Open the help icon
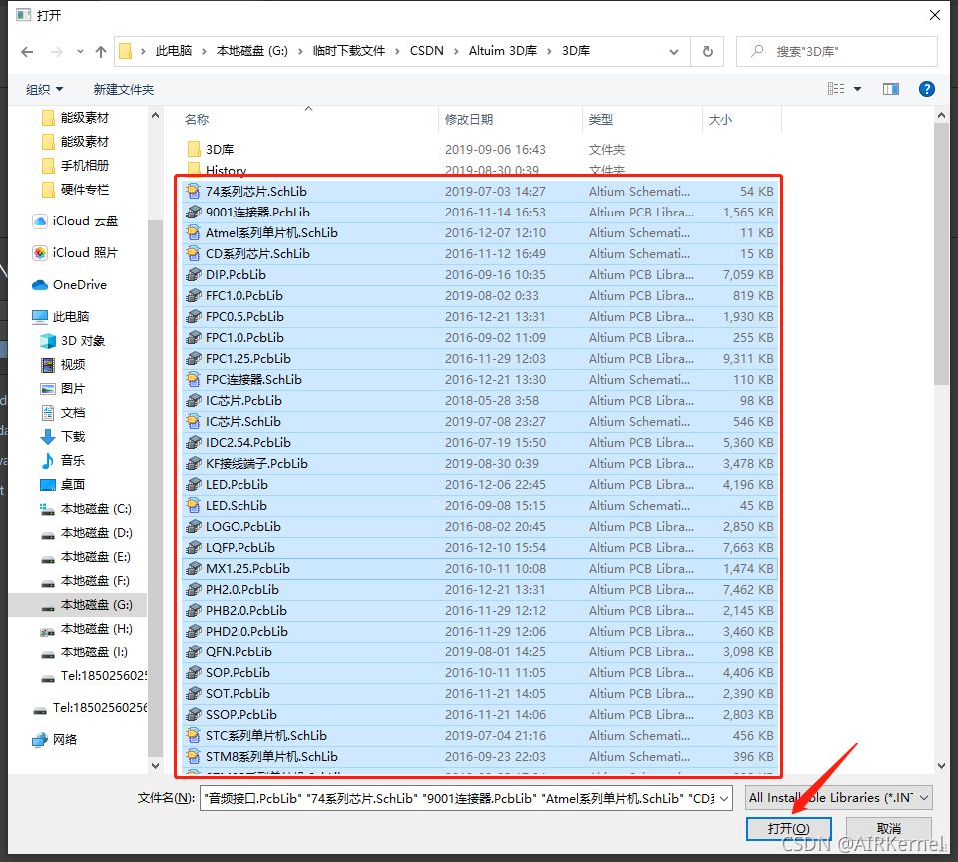Image resolution: width=958 pixels, height=862 pixels. [x=926, y=89]
